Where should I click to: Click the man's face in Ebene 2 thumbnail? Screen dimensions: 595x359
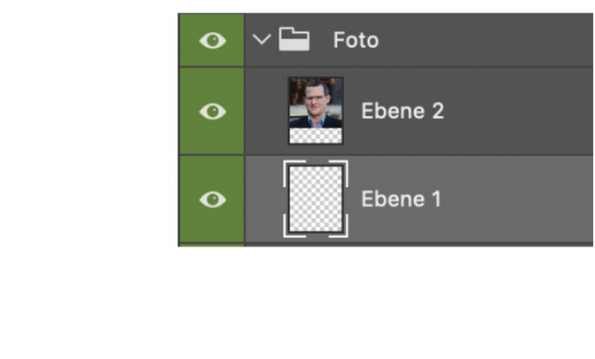(315, 99)
